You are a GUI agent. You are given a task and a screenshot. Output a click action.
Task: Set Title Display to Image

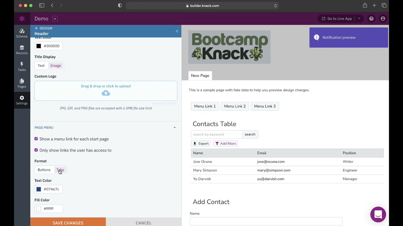(x=55, y=66)
